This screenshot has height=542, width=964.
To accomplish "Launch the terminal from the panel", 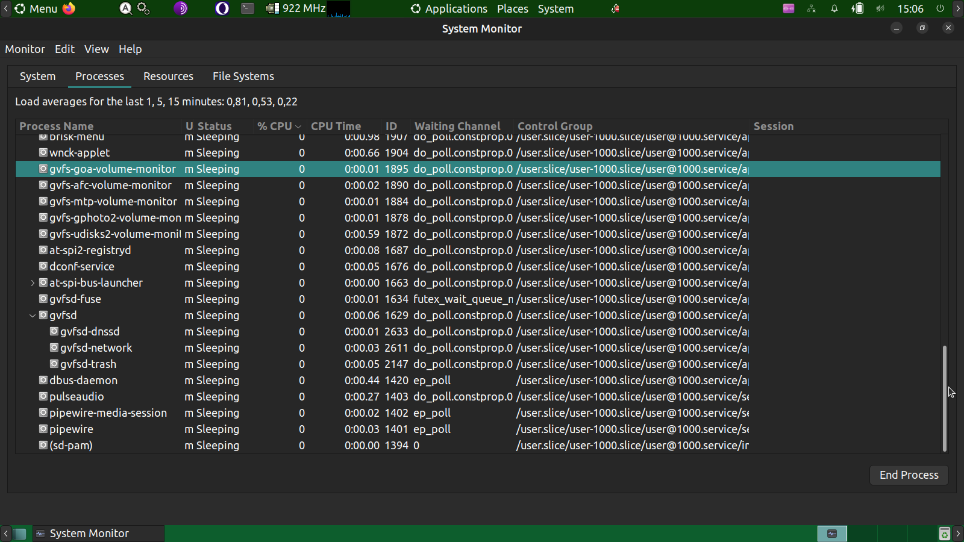I will click(x=248, y=8).
